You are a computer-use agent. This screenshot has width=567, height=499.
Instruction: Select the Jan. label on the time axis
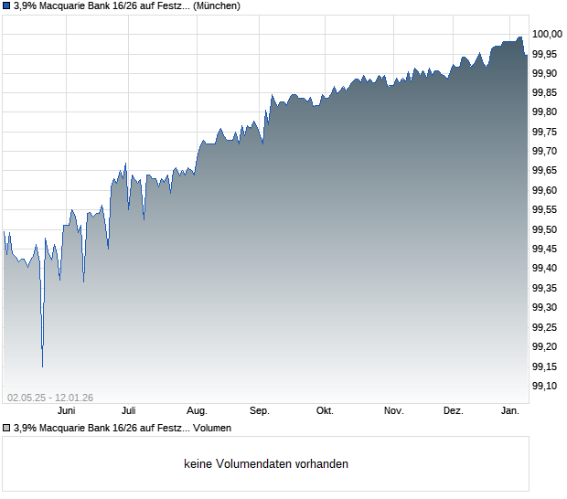510,411
